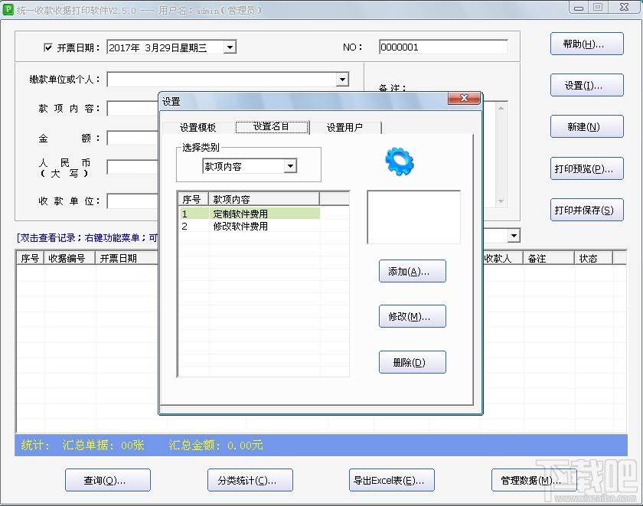Image resolution: width=643 pixels, height=506 pixels.
Task: Minimize the main window
Action: point(579,8)
